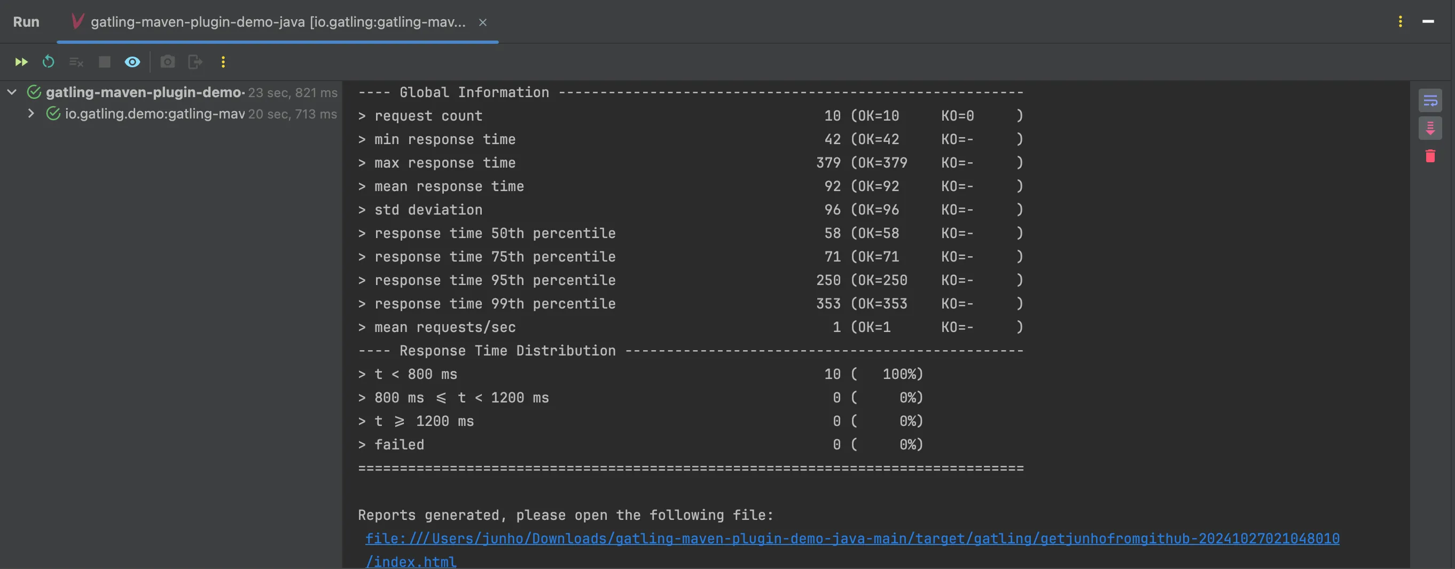Screen dimensions: 1455x569
Task: Clear console with red trash icon
Action: (1429, 156)
